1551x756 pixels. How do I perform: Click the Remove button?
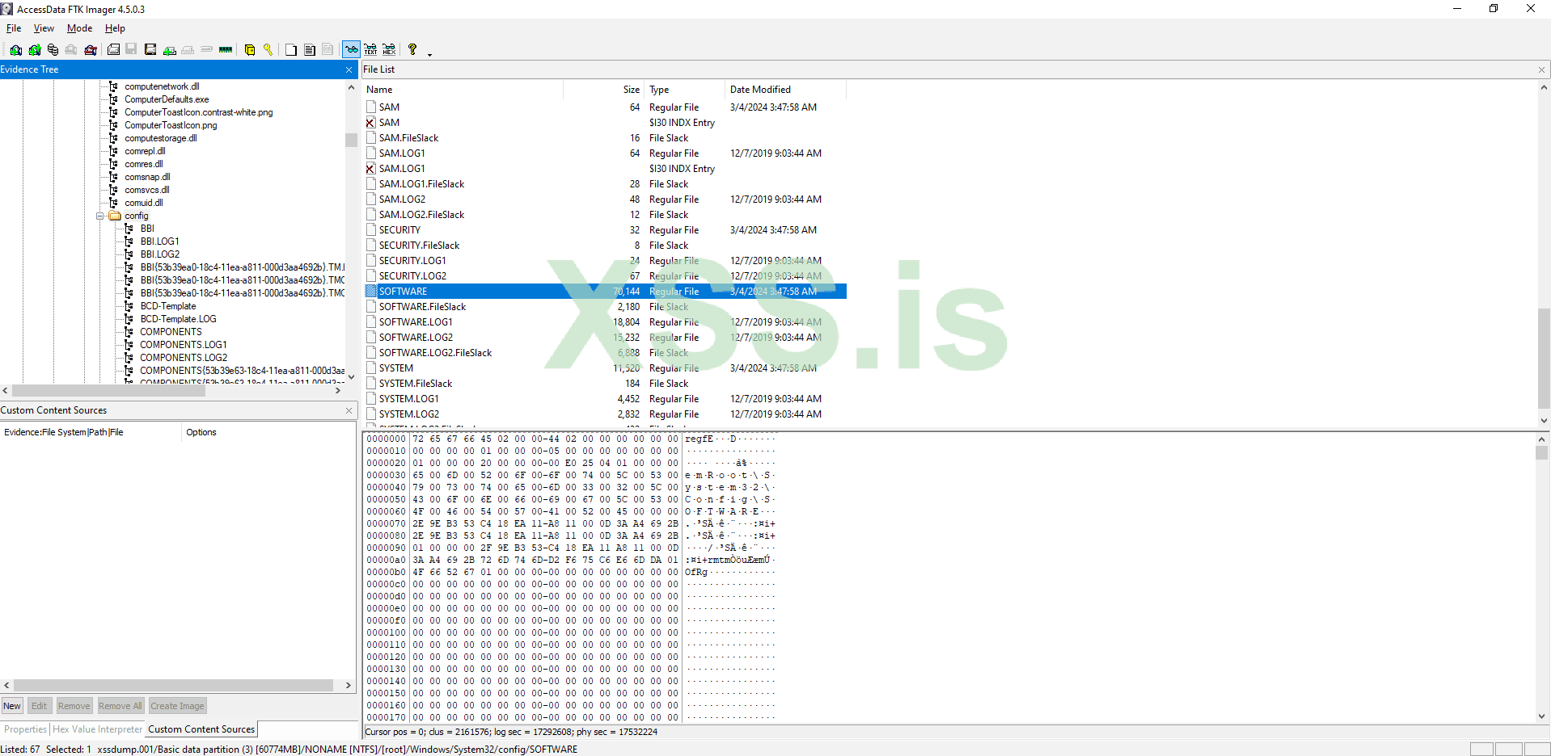click(x=74, y=706)
